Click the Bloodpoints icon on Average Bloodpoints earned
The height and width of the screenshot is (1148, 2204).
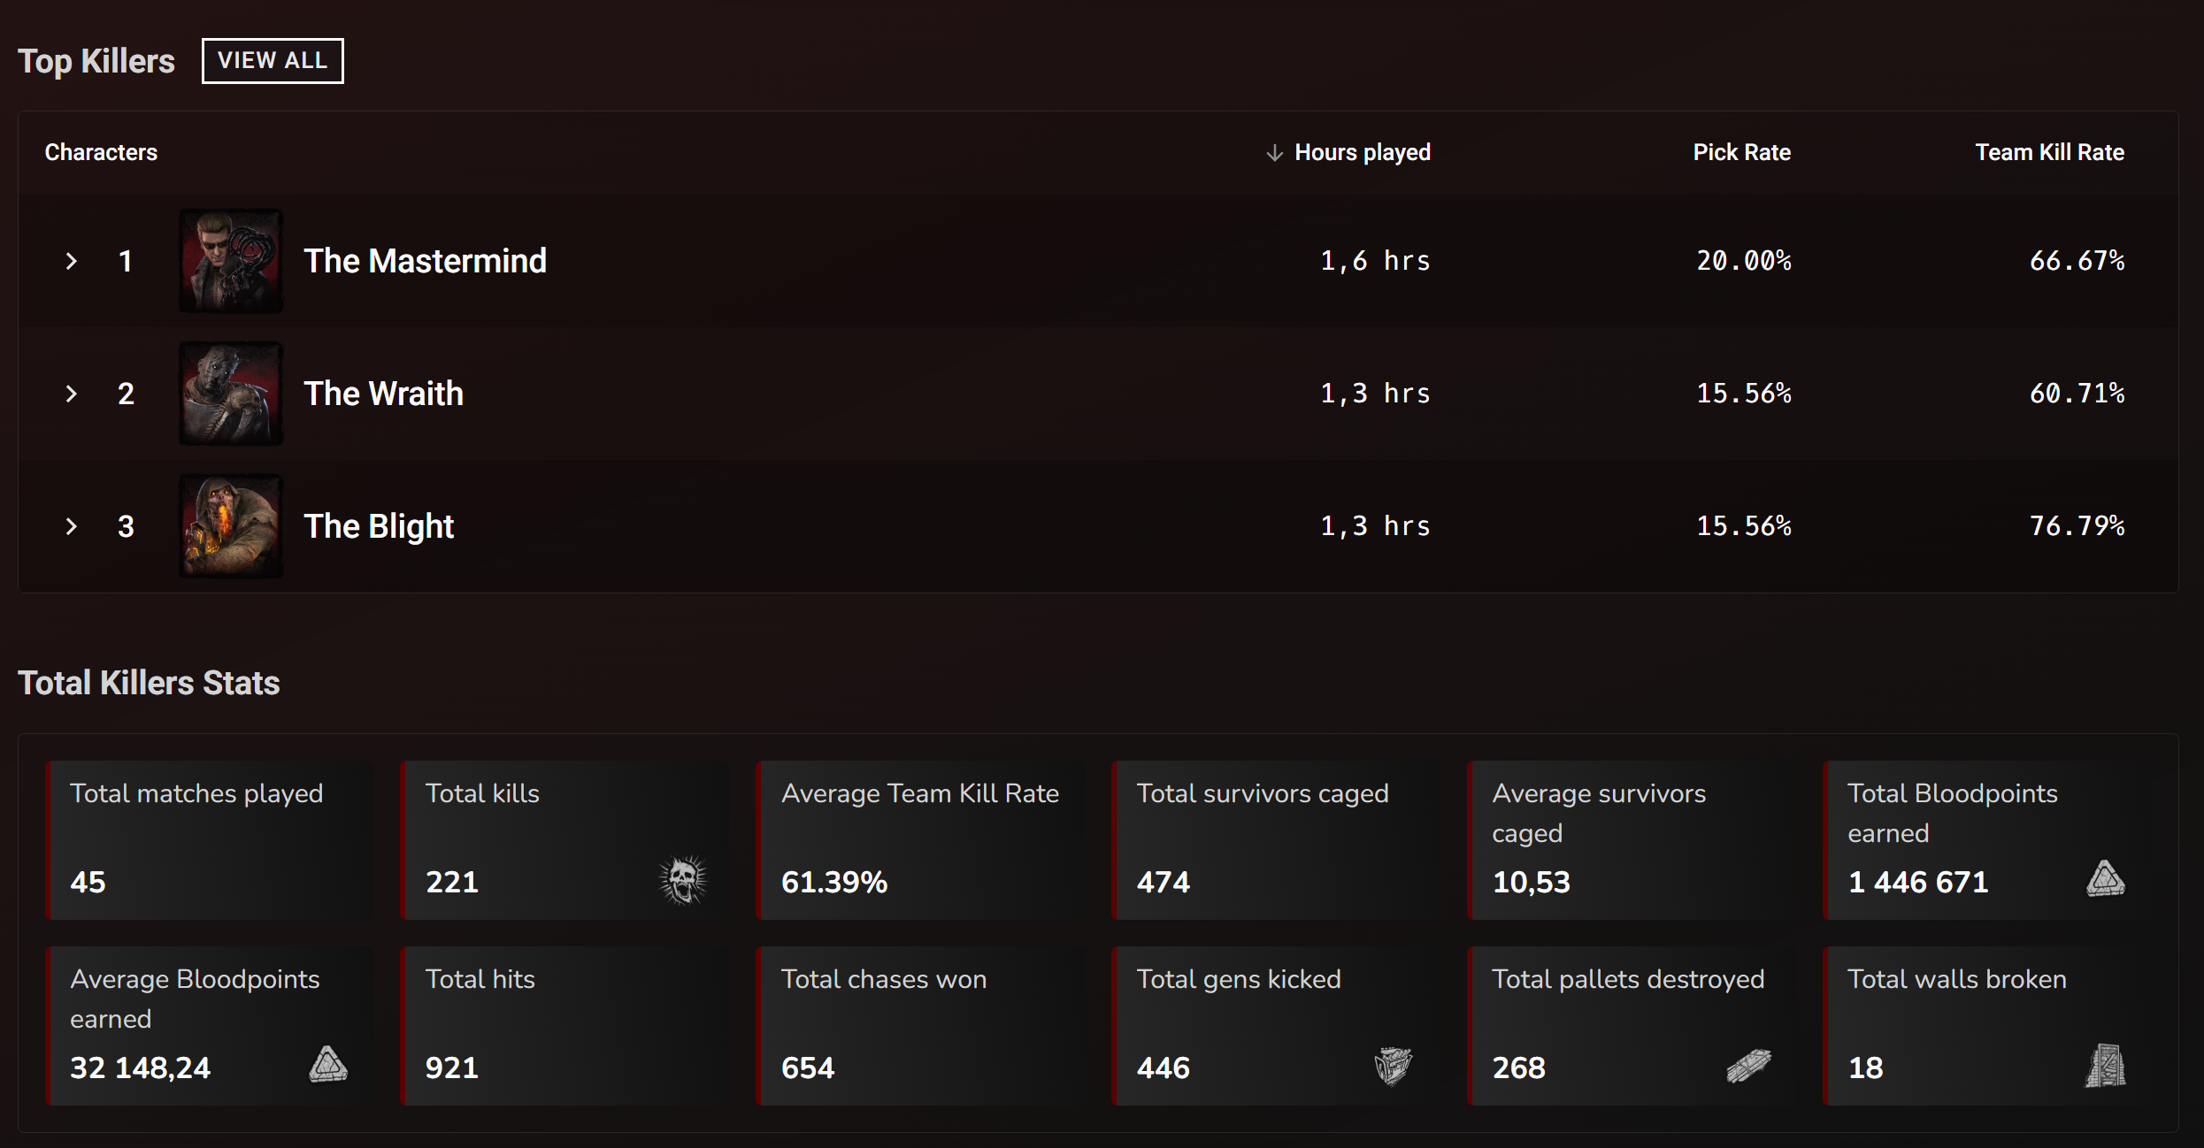tap(328, 1065)
